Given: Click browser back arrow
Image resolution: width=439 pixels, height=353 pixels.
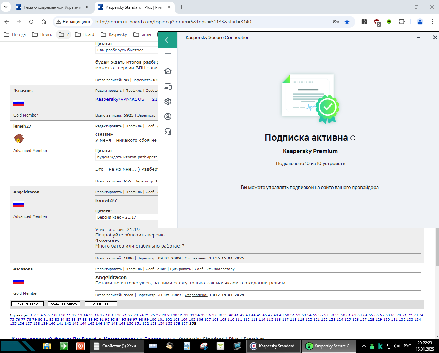Looking at the screenshot, I should coord(7,22).
